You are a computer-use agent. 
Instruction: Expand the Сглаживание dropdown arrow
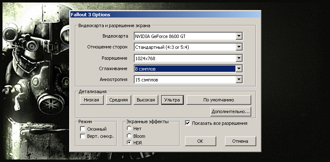(x=239, y=69)
